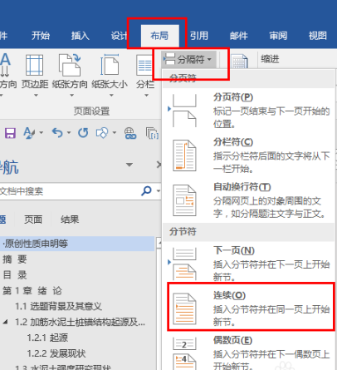Switch to the 开始 tab
Image resolution: width=337 pixels, height=370 pixels.
point(41,36)
